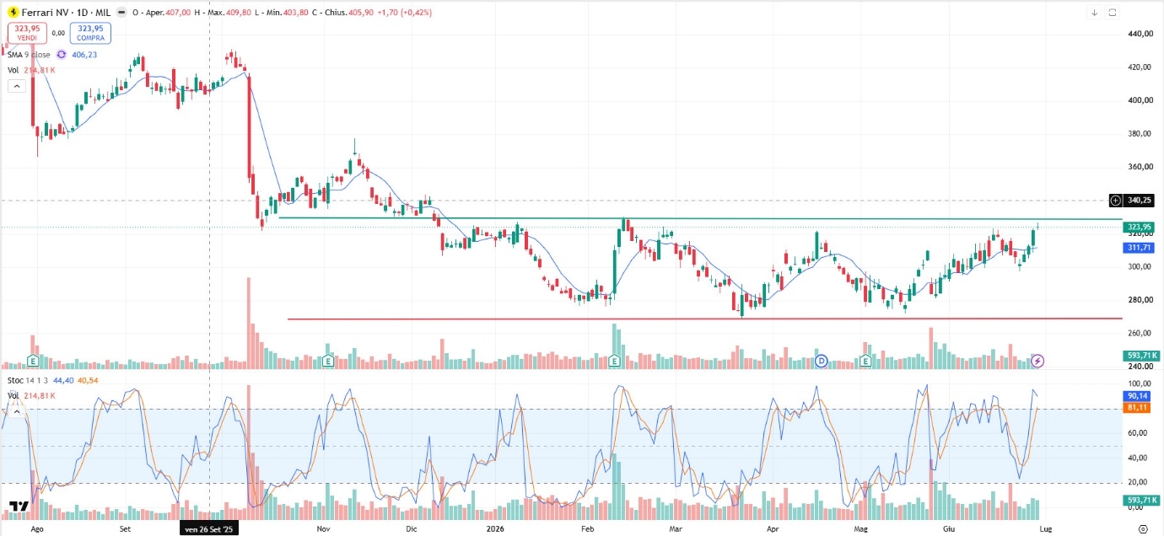The image size is (1164, 536).
Task: Click the Ferrari logo symbol icon
Action: (x=13, y=13)
